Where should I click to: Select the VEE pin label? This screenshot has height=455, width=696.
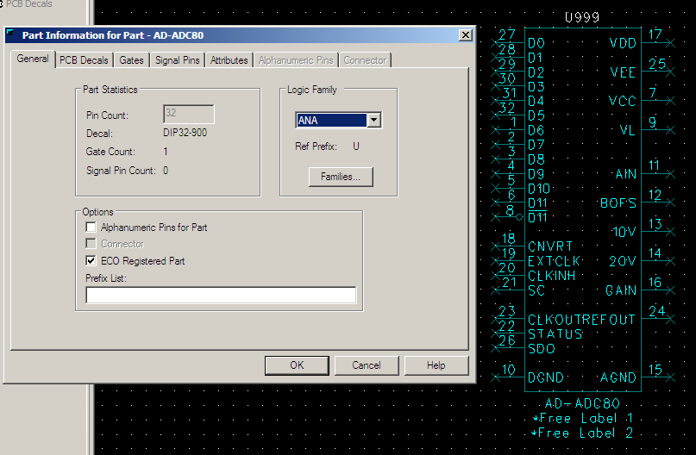(623, 72)
